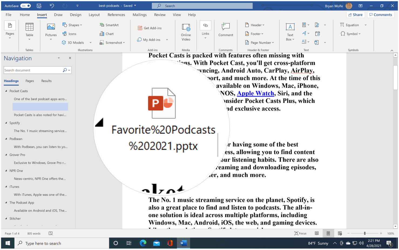The image size is (399, 250).
Task: Open Ribbon Display Options icon
Action: click(360, 6)
